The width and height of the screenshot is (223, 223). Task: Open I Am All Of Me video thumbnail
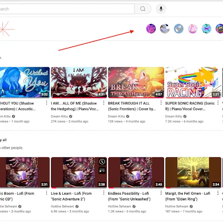click(79, 82)
